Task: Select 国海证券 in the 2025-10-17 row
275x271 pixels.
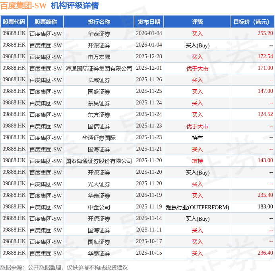Action: [x=99, y=242]
